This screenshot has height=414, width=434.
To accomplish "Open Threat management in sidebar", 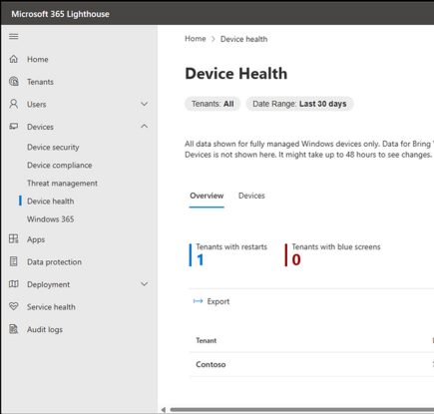I will point(62,184).
